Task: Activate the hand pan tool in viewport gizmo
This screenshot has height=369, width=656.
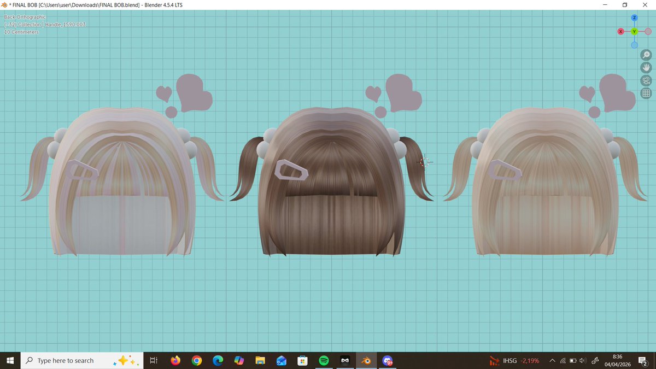Action: 647,67
